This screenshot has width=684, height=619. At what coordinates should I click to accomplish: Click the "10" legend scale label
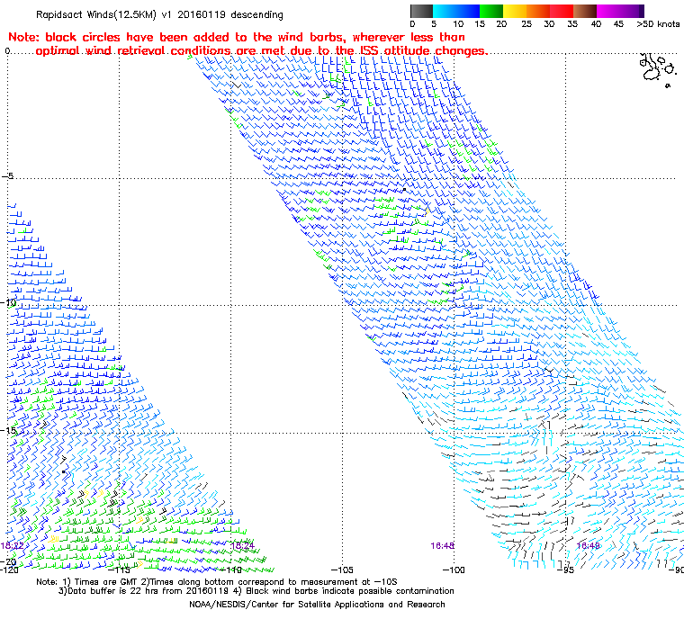coord(458,24)
